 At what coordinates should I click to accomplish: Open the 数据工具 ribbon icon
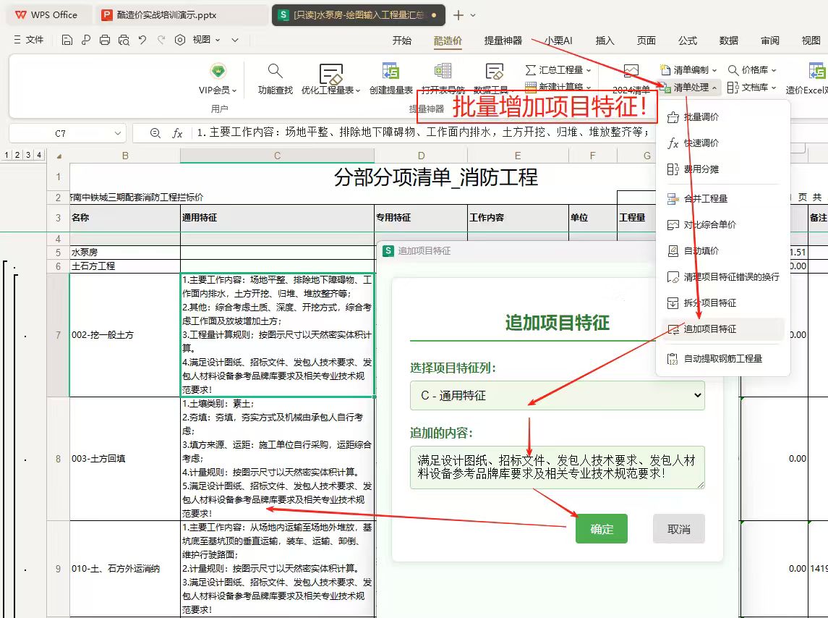[x=494, y=72]
